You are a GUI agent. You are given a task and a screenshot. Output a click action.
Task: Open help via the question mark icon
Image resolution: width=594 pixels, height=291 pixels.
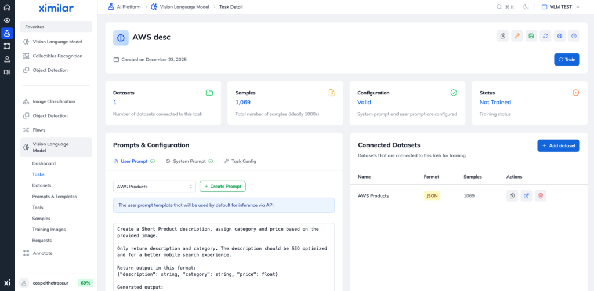574,36
